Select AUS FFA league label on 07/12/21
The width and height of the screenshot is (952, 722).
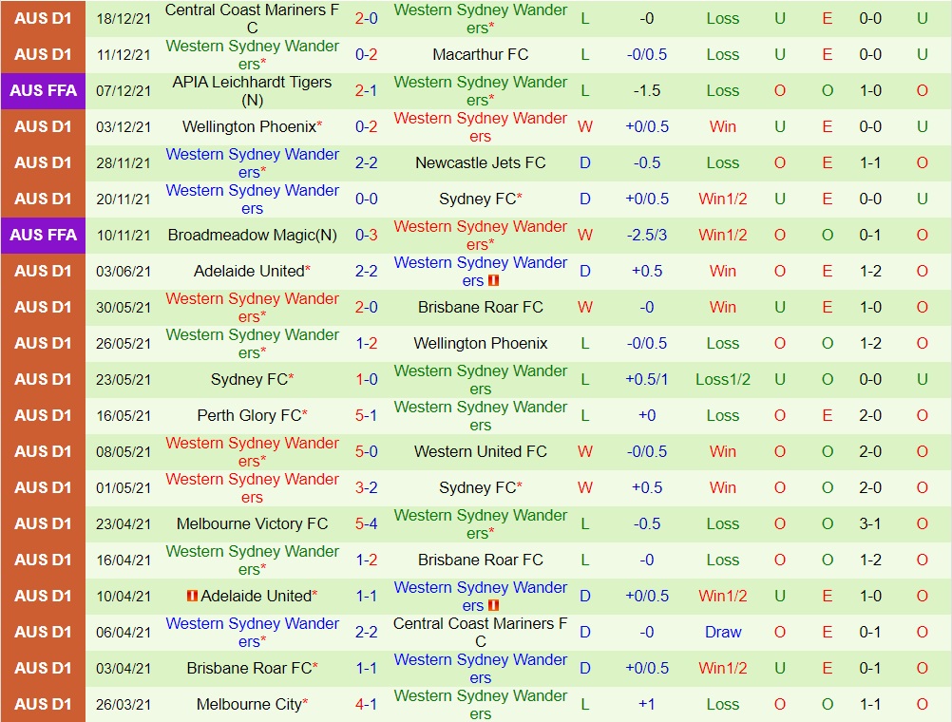(x=43, y=91)
